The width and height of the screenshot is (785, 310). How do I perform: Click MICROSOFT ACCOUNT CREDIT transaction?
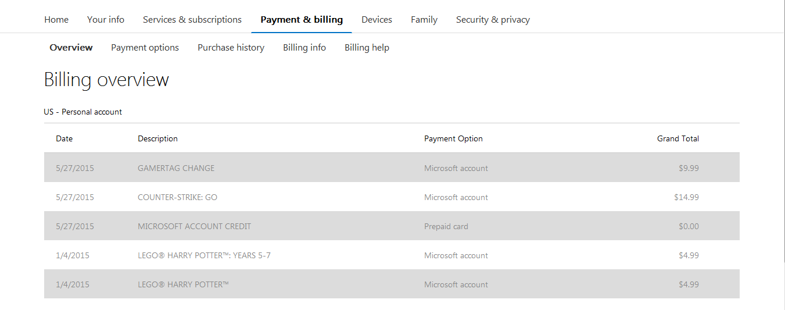194,226
